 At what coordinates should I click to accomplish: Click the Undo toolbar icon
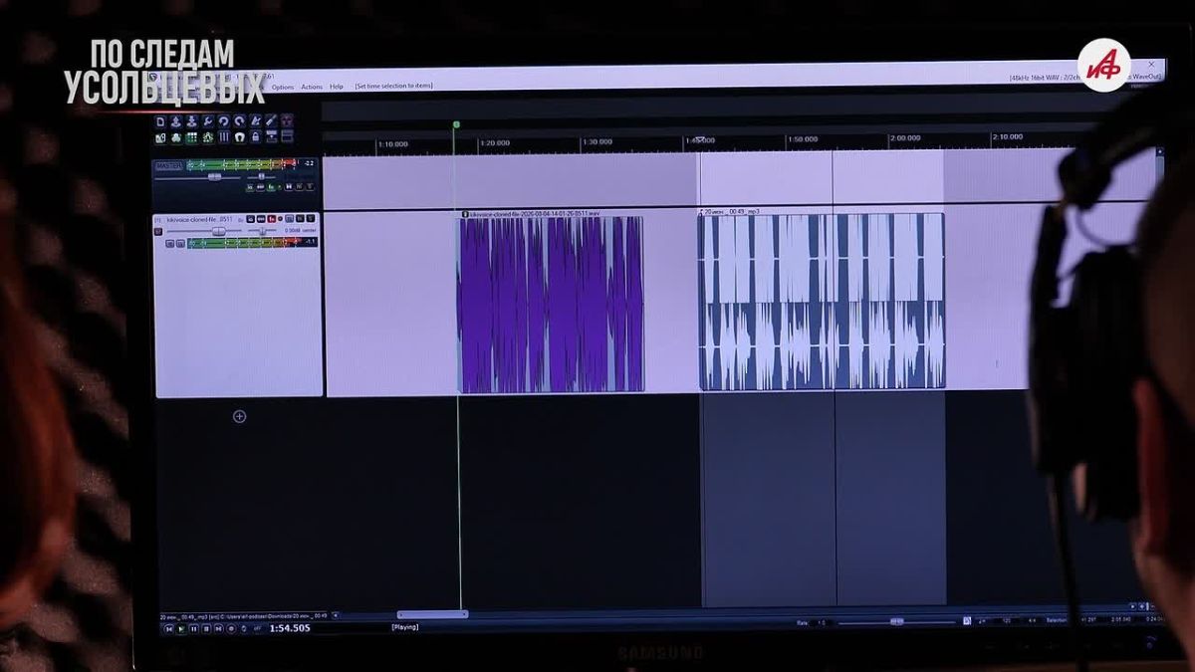coord(224,121)
